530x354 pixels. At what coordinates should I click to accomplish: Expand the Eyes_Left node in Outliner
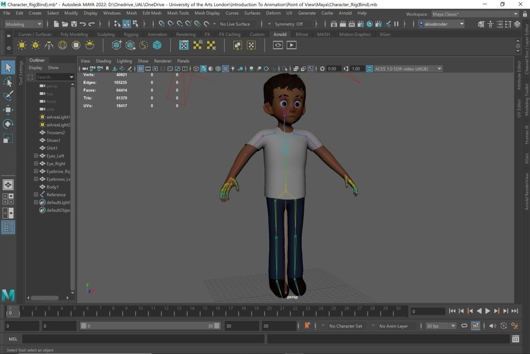coord(36,156)
